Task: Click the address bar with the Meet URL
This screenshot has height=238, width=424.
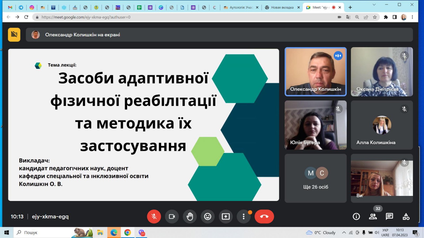Action: click(185, 17)
